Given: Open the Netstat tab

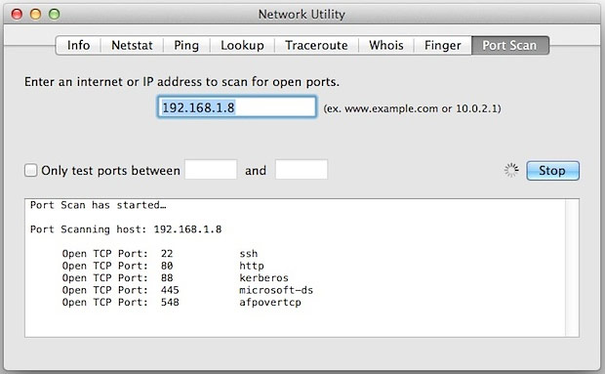Looking at the screenshot, I should tap(132, 45).
